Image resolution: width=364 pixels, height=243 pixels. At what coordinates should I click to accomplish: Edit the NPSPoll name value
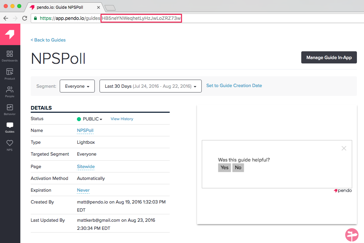85,131
